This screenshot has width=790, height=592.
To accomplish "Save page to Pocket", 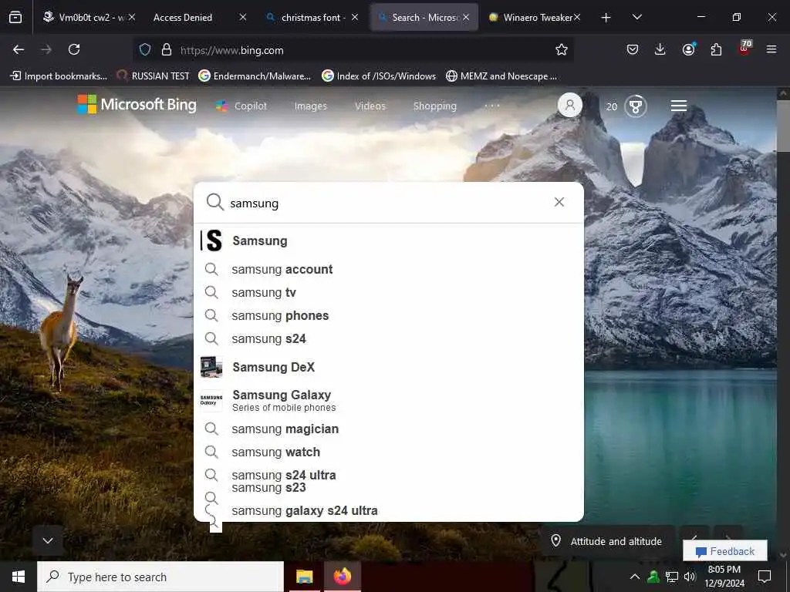I will [x=633, y=49].
